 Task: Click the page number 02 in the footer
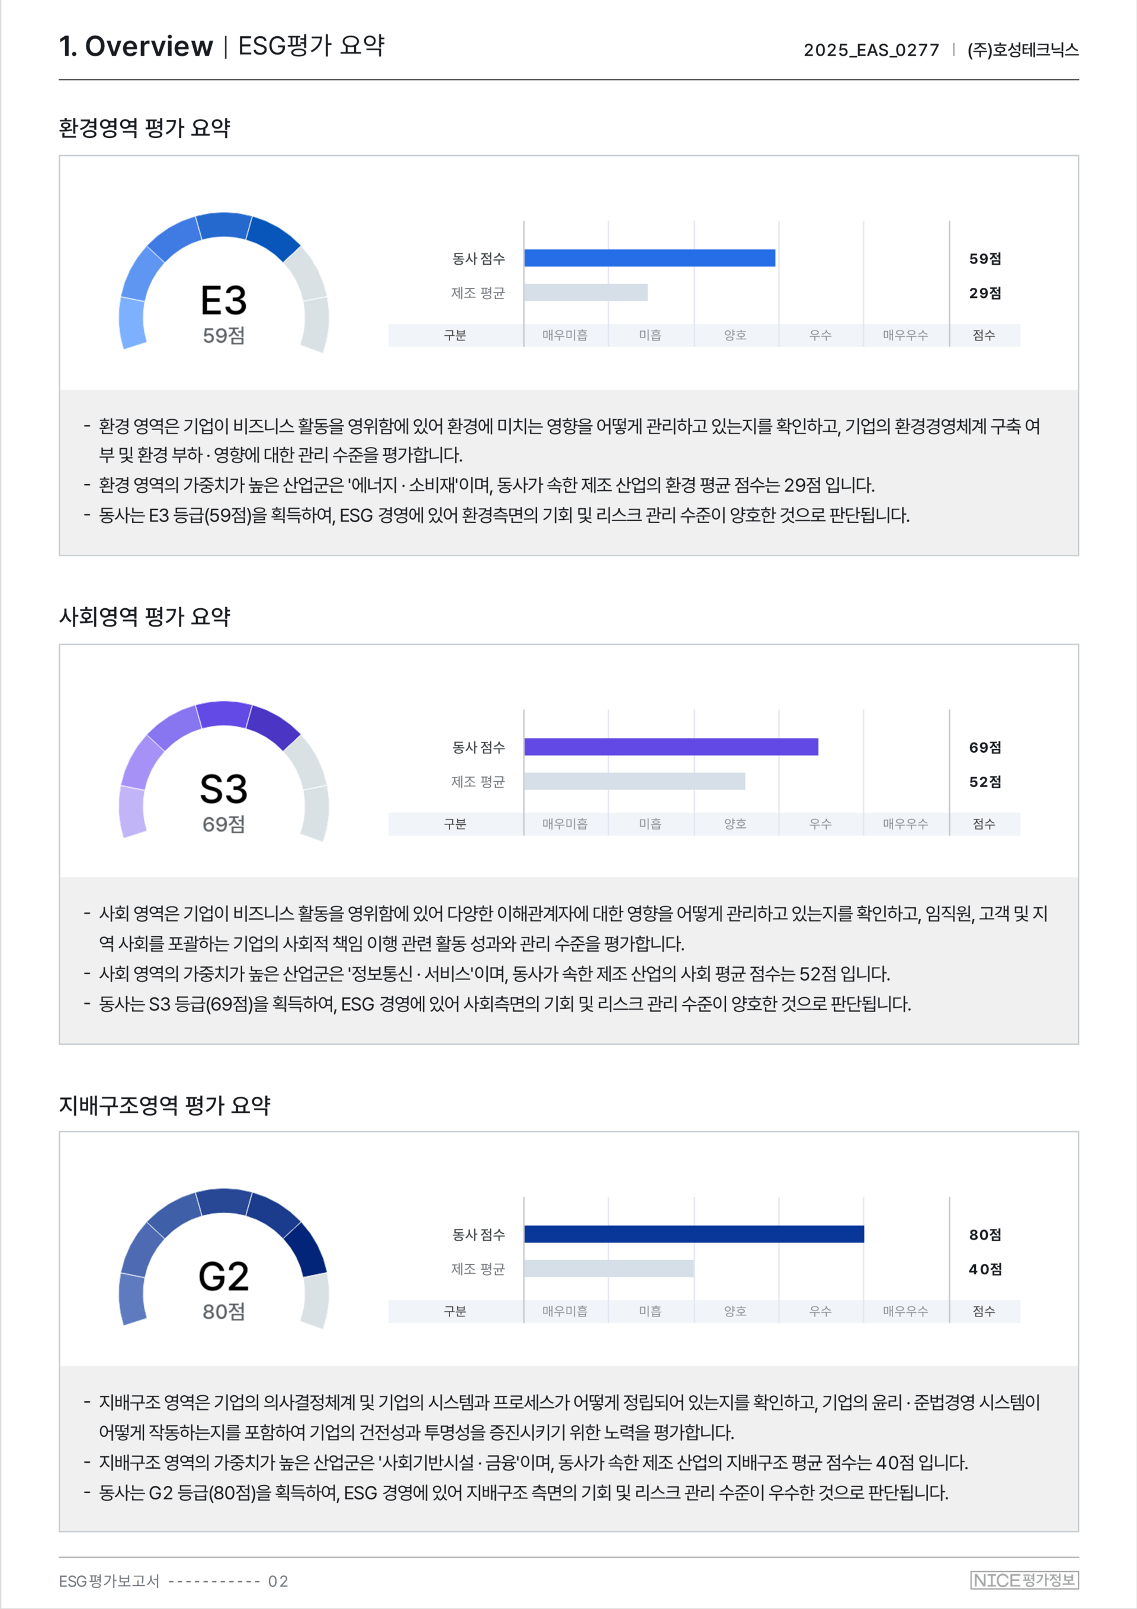278,1581
